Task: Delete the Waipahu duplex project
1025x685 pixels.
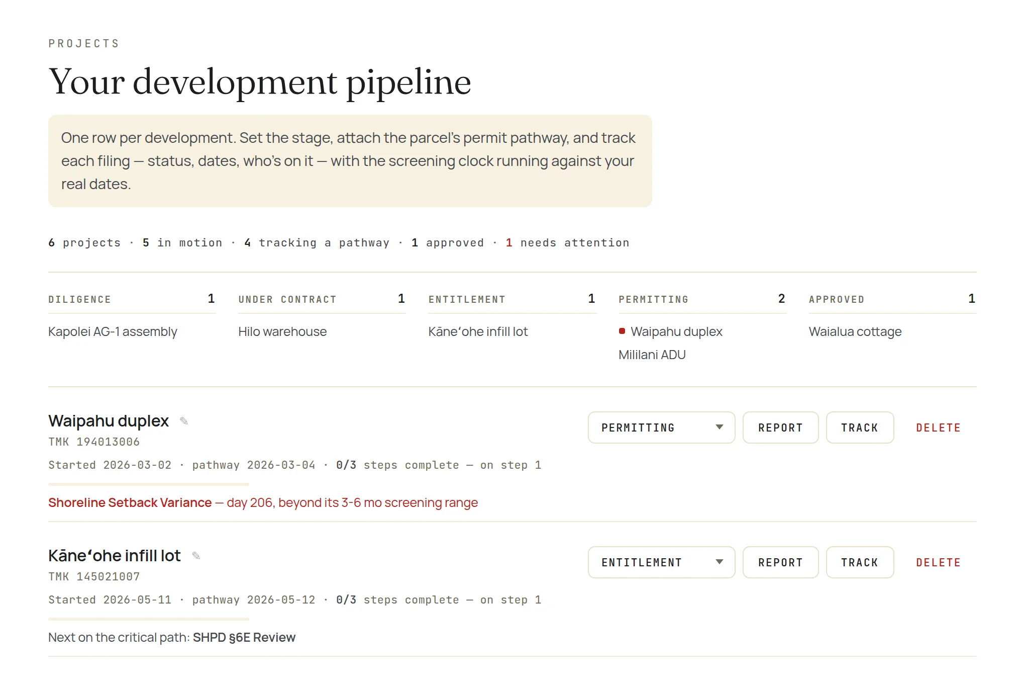Action: pyautogui.click(x=938, y=427)
